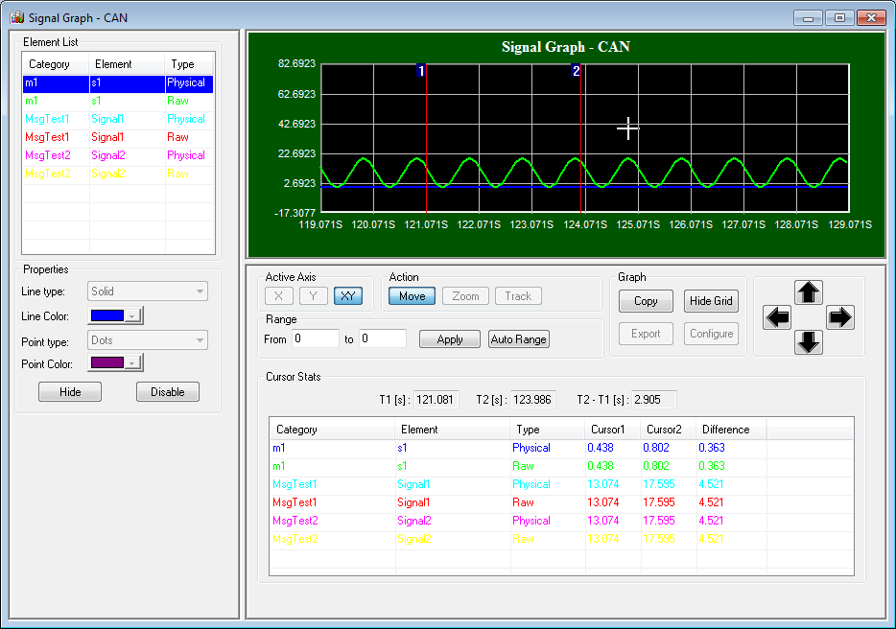This screenshot has height=629, width=896.
Task: Click the Signal Graph - CAN graph title
Action: [x=566, y=47]
